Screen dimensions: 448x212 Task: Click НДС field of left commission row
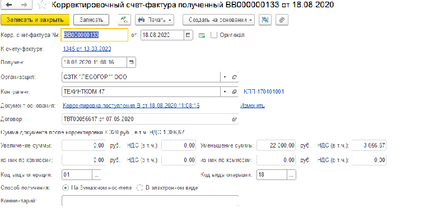pos(179,160)
